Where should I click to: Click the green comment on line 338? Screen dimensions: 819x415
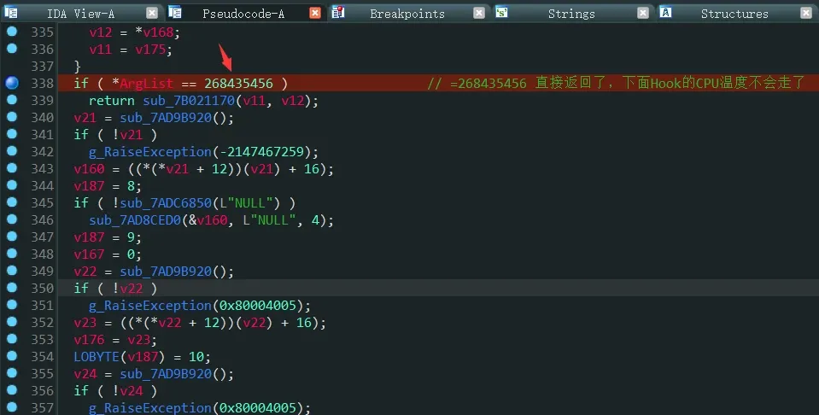point(617,83)
